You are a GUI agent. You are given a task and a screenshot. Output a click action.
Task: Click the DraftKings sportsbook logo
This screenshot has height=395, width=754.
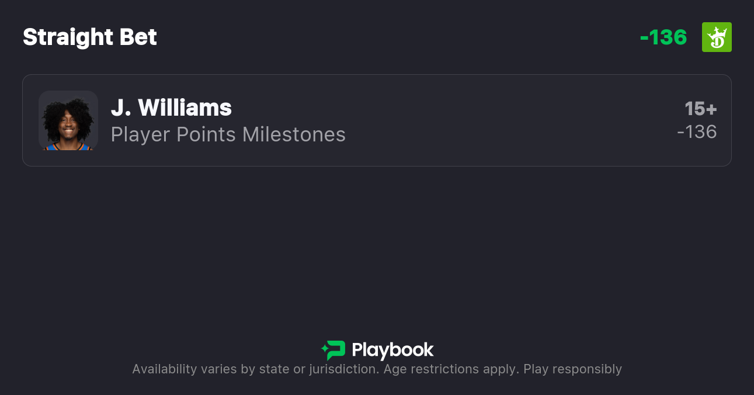pyautogui.click(x=717, y=37)
